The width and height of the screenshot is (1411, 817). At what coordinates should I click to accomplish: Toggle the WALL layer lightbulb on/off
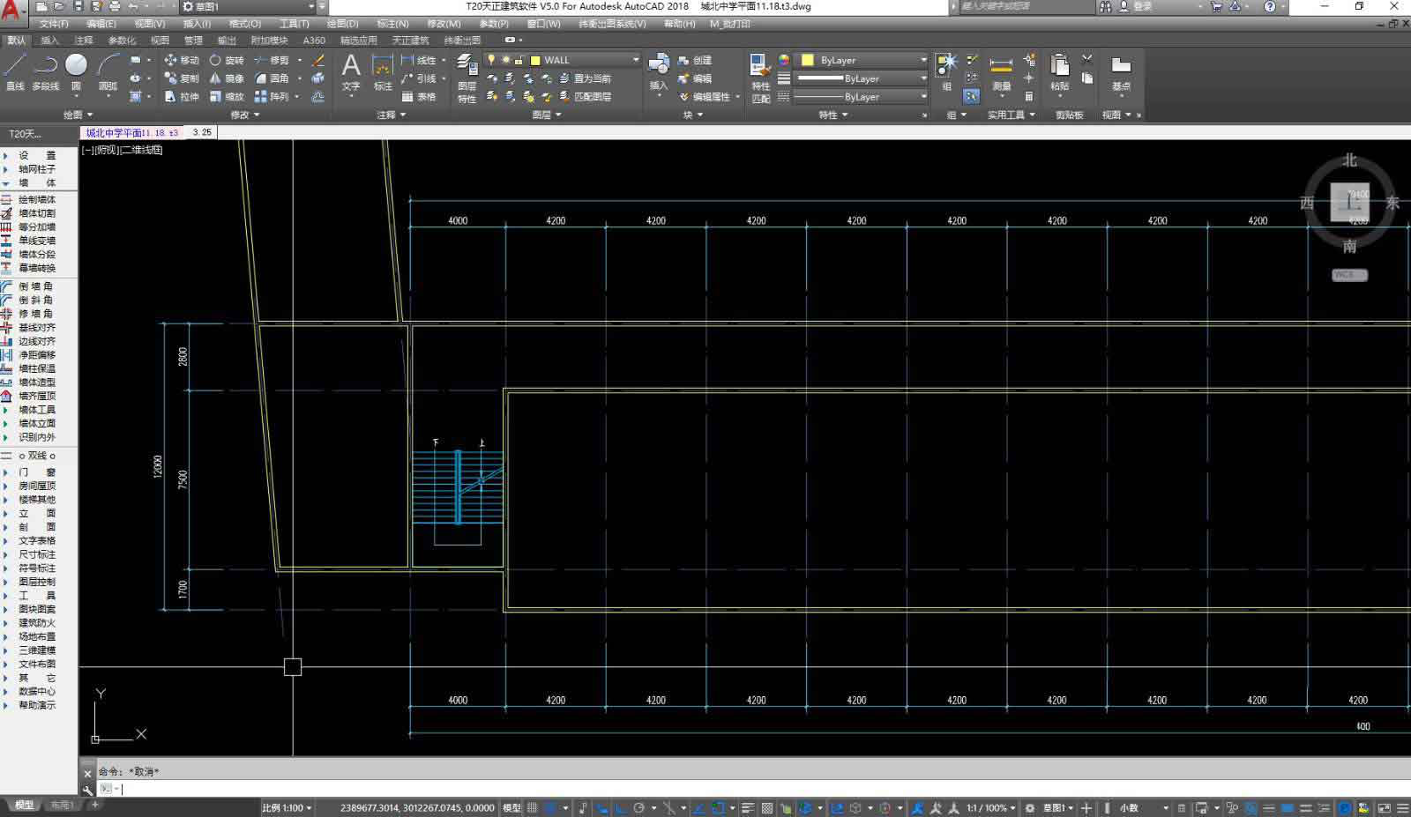(x=491, y=60)
